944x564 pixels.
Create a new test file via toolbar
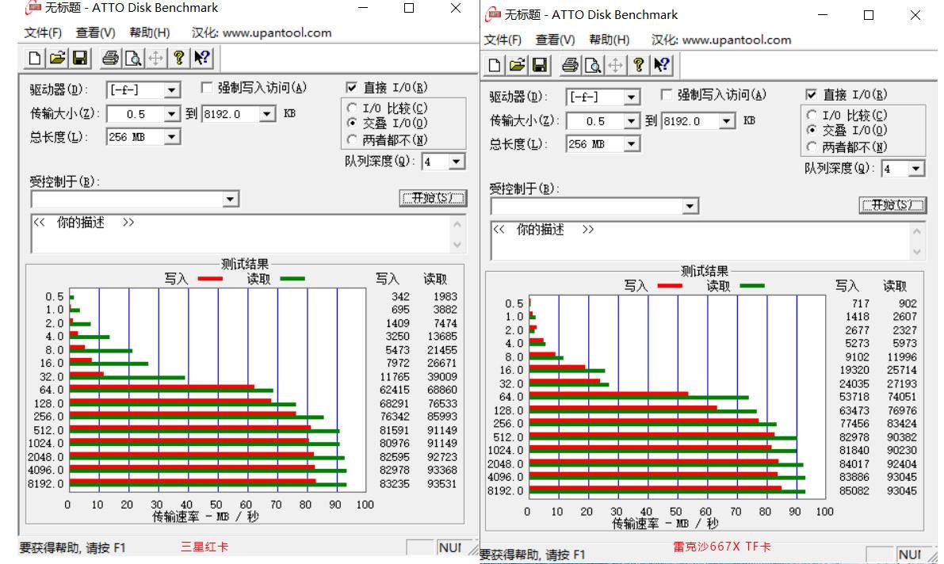click(x=34, y=57)
